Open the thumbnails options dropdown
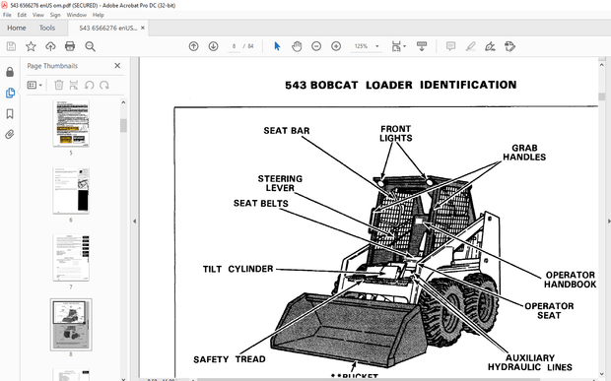Viewport: 611px width, 381px height. [34, 85]
